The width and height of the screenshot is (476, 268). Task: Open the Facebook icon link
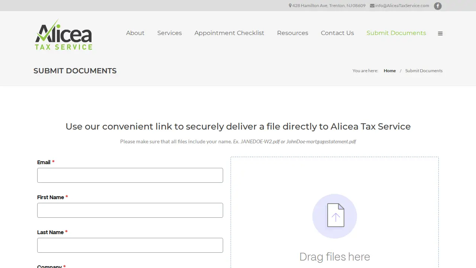(438, 6)
